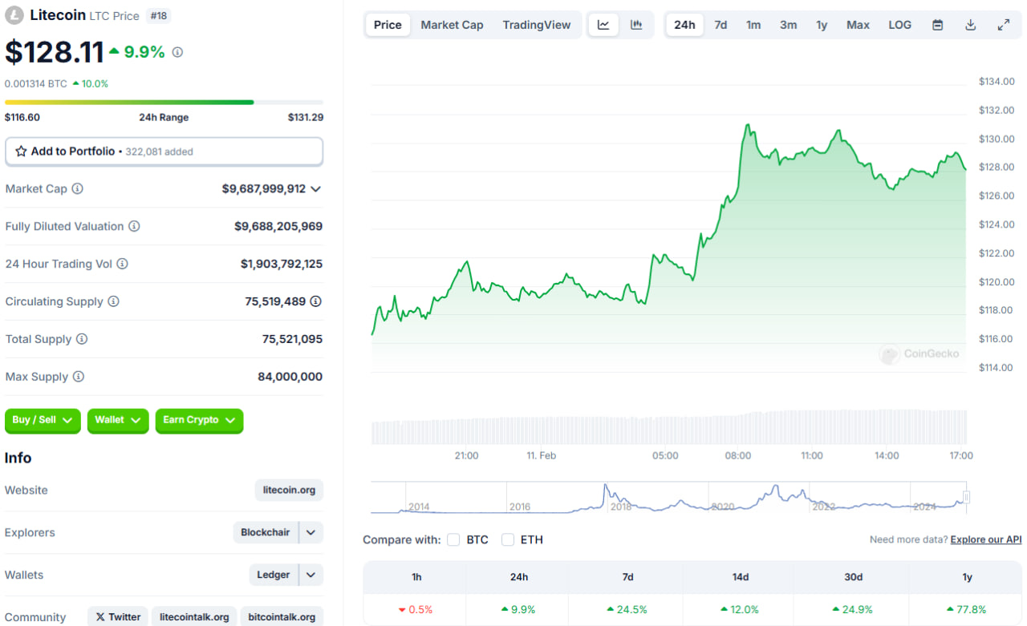Click the historical range selector handle
The height and width of the screenshot is (626, 1027).
967,498
